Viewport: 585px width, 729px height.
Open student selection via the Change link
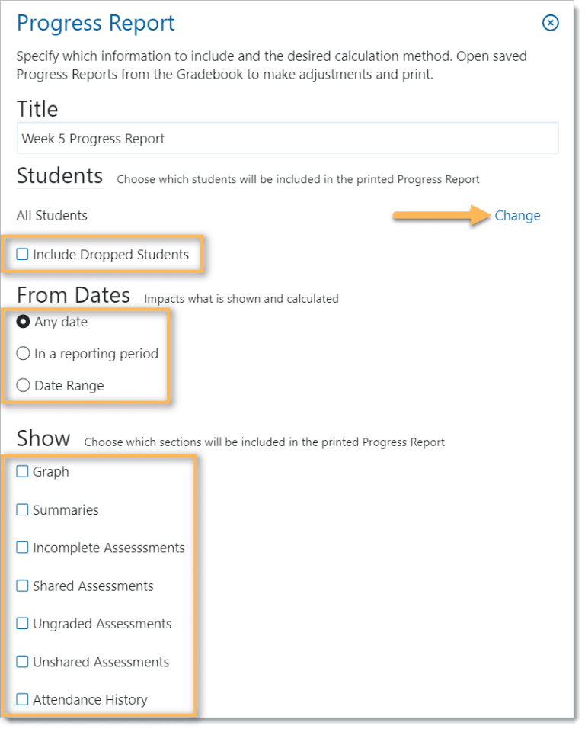click(517, 215)
